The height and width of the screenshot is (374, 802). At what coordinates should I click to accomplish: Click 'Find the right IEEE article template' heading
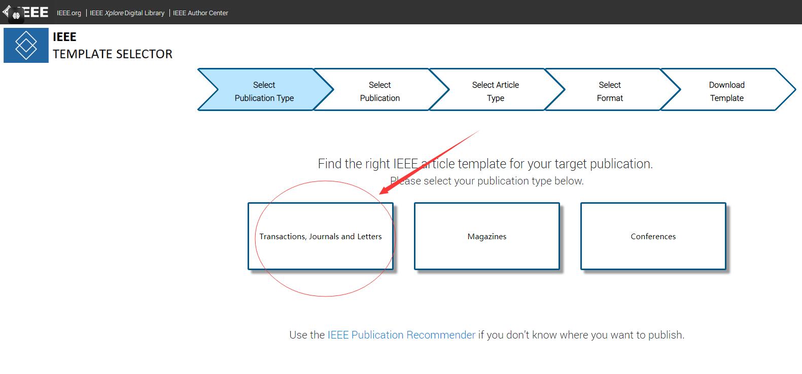click(485, 164)
